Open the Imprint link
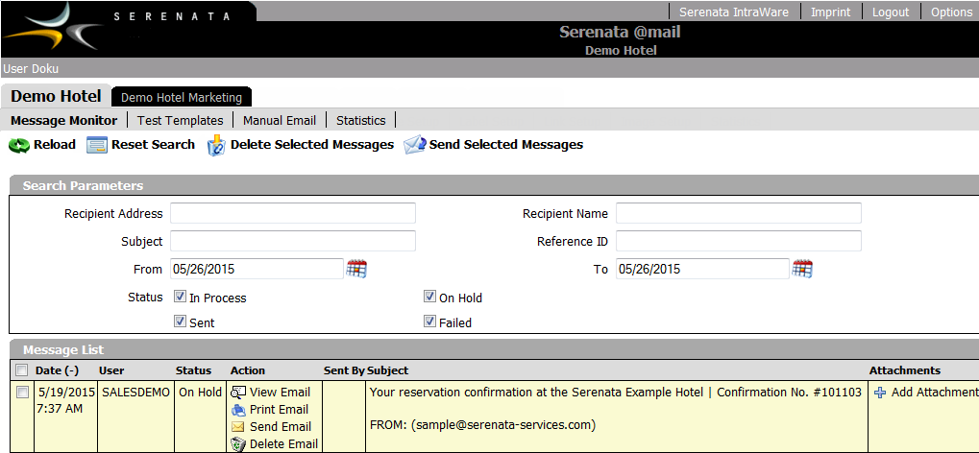 coord(830,12)
